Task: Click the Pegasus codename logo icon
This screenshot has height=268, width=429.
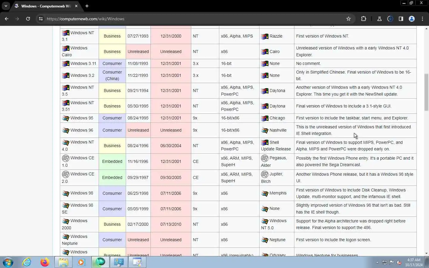Action: 265,158
